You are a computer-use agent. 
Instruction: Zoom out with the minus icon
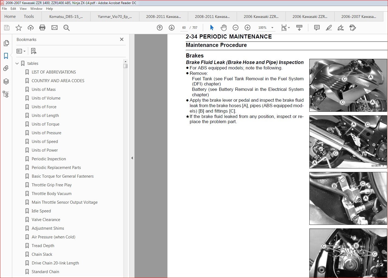click(236, 28)
